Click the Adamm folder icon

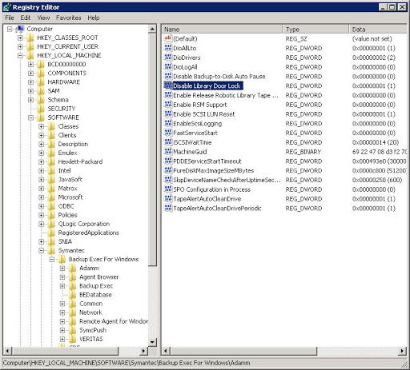pos(73,269)
